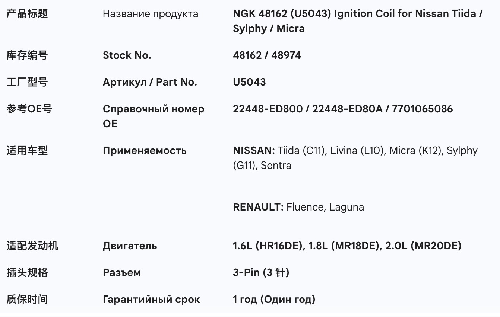Click the 参考OE号 label
500x317 pixels.
tap(29, 109)
